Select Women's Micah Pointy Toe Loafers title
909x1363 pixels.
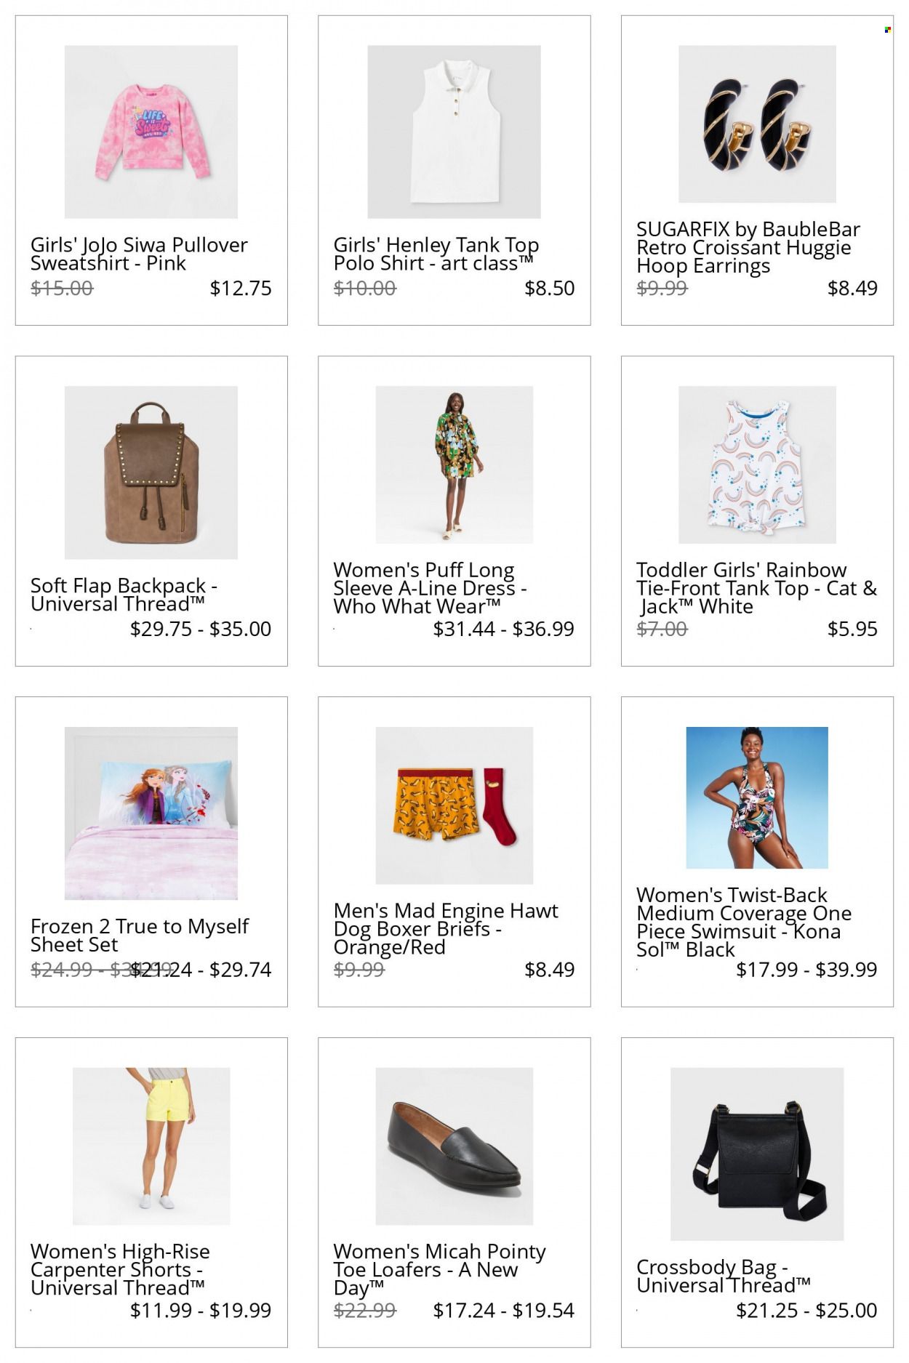coord(439,1269)
